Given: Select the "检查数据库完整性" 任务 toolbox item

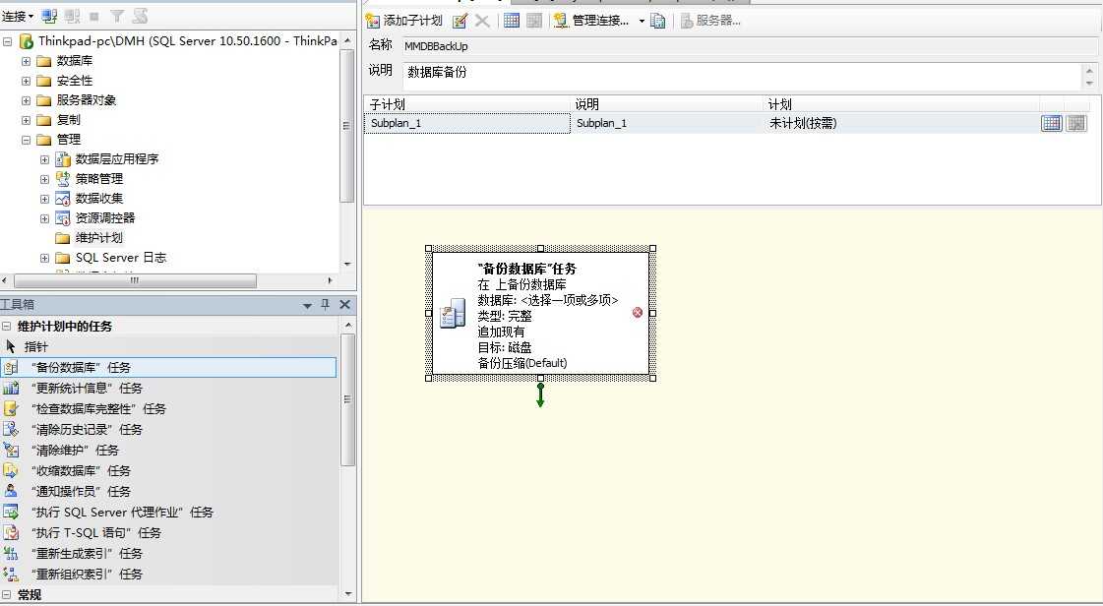Looking at the screenshot, I should tap(169, 408).
